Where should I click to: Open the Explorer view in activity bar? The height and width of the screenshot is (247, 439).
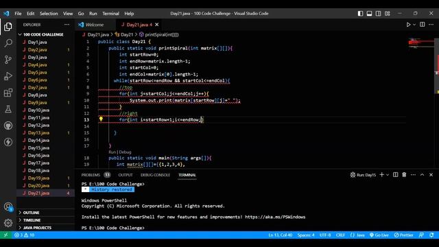[8, 27]
